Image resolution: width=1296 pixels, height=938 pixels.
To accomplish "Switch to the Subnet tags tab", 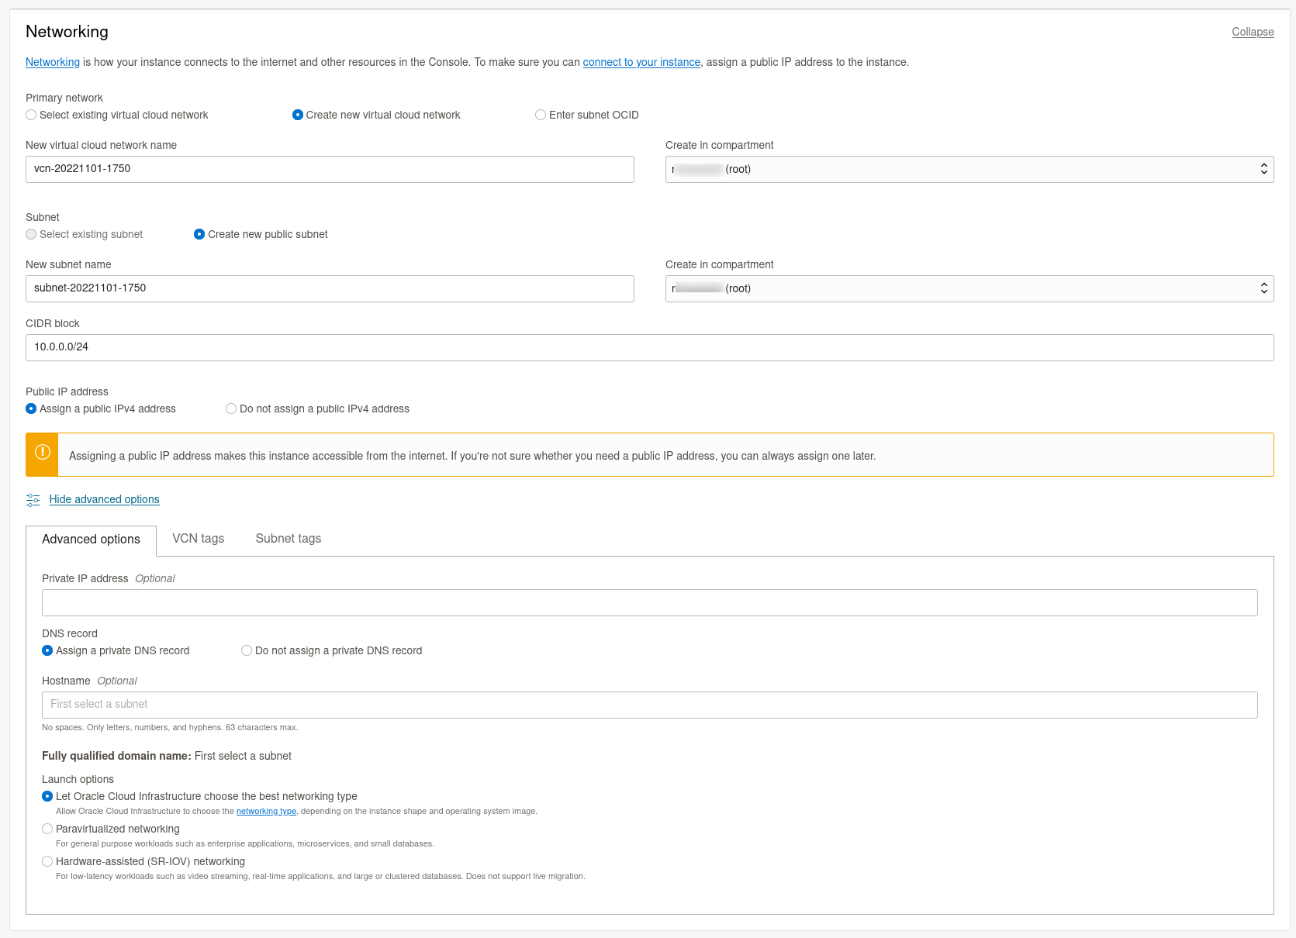I will (x=288, y=539).
